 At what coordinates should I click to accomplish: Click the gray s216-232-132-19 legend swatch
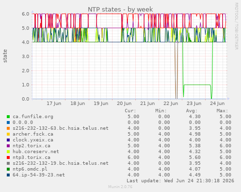click(8, 163)
